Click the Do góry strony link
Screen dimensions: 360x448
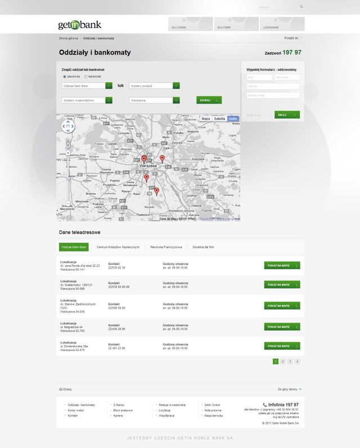tap(287, 389)
